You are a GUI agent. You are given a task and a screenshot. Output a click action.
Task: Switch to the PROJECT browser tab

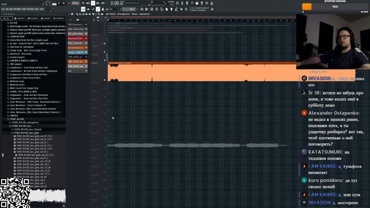20,18
